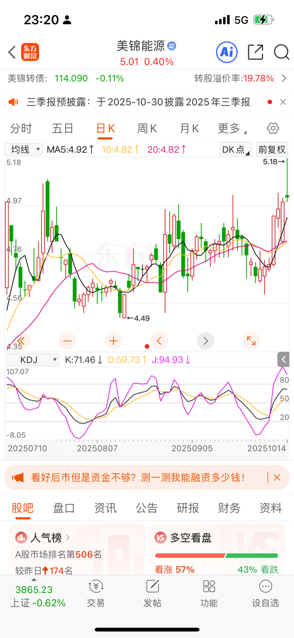The image size is (294, 638).
Task: Open the 盘口 tab
Action: pos(64,508)
